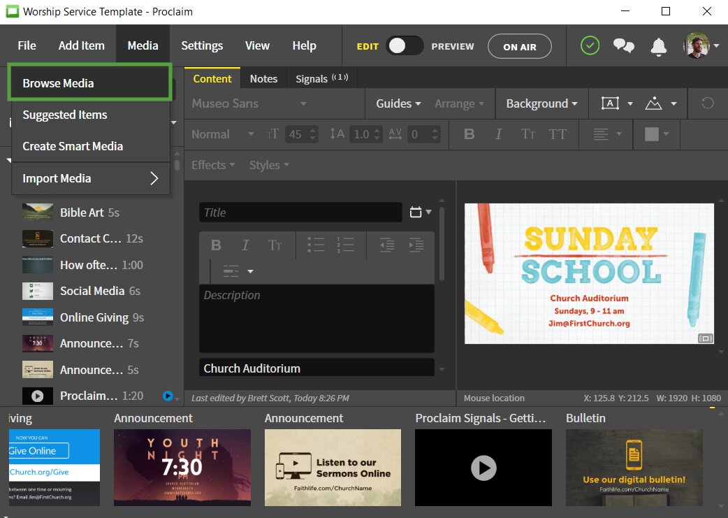Click the text alignment icon
Image resolution: width=728 pixels, height=518 pixels.
click(x=601, y=134)
